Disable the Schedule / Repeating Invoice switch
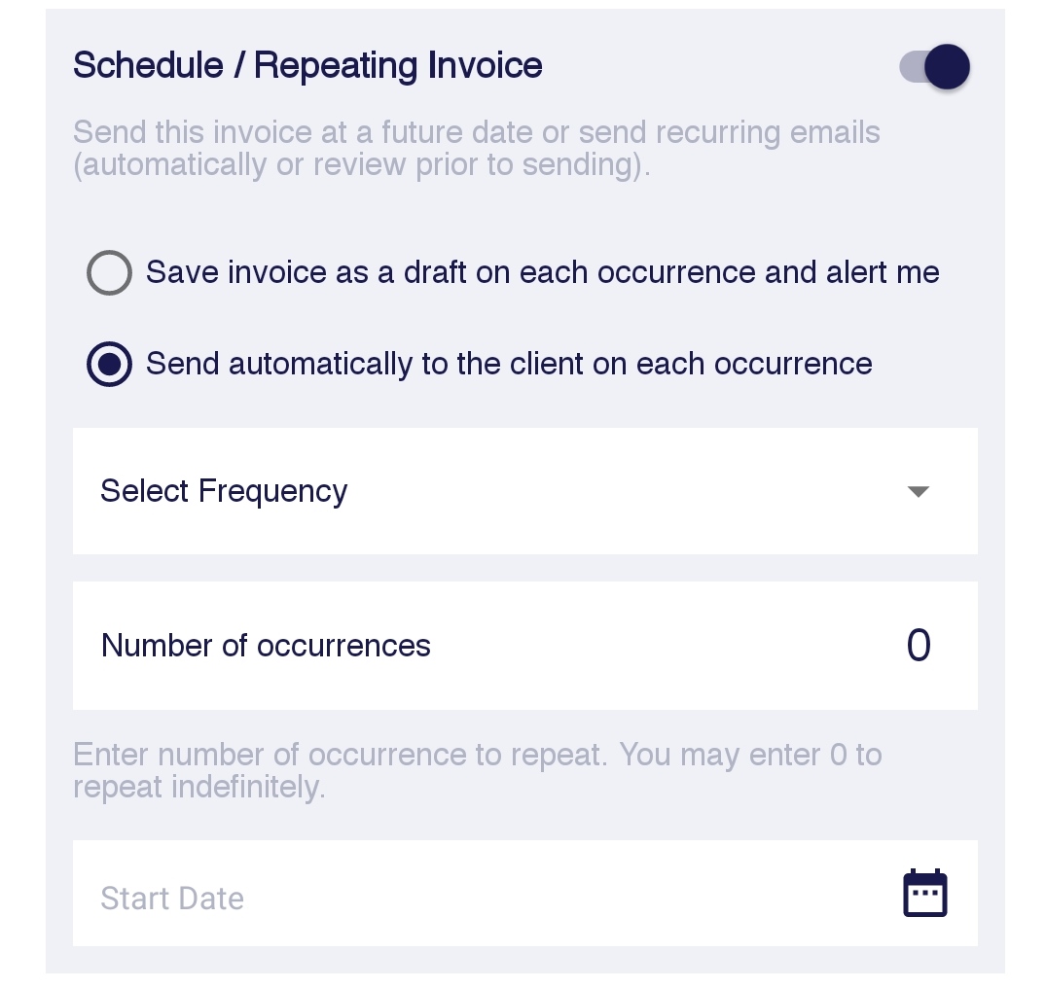Image resolution: width=1046 pixels, height=988 pixels. pyautogui.click(x=934, y=67)
